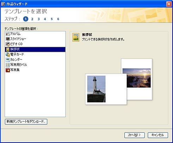Click step number 2
This screenshot has height=143, width=173.
point(32,19)
